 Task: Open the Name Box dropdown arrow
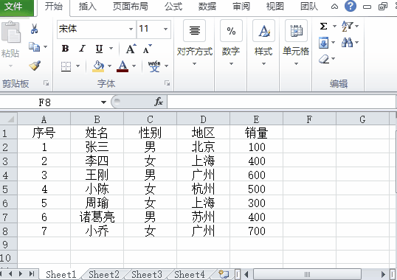tap(103, 102)
